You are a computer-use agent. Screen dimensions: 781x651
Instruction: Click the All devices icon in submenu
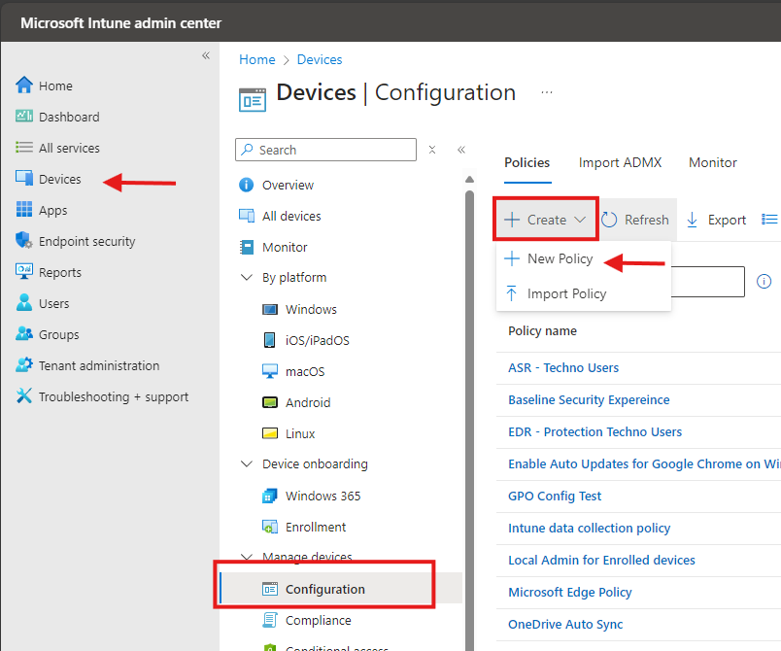tap(246, 216)
